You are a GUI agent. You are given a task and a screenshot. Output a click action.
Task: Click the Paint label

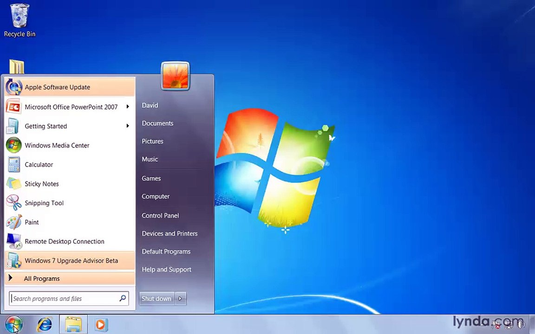point(32,222)
